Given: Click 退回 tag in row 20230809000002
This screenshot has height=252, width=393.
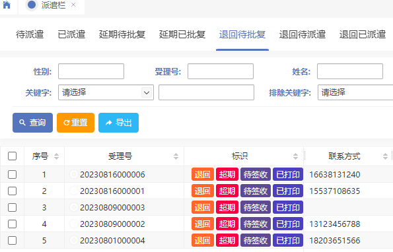Looking at the screenshot, I should pos(203,224).
